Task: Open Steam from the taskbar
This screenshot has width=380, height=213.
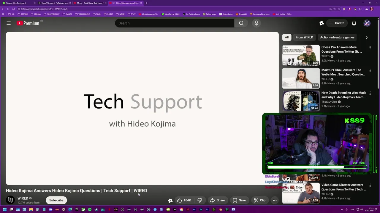Action: 96,209
